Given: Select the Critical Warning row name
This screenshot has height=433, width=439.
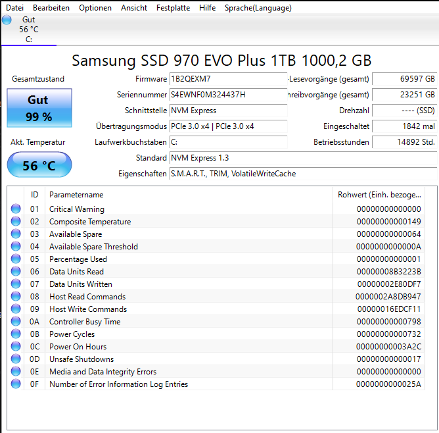Looking at the screenshot, I should coord(77,209).
